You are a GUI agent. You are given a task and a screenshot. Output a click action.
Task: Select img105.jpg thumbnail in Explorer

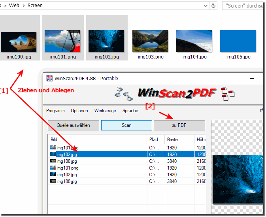click(238, 41)
